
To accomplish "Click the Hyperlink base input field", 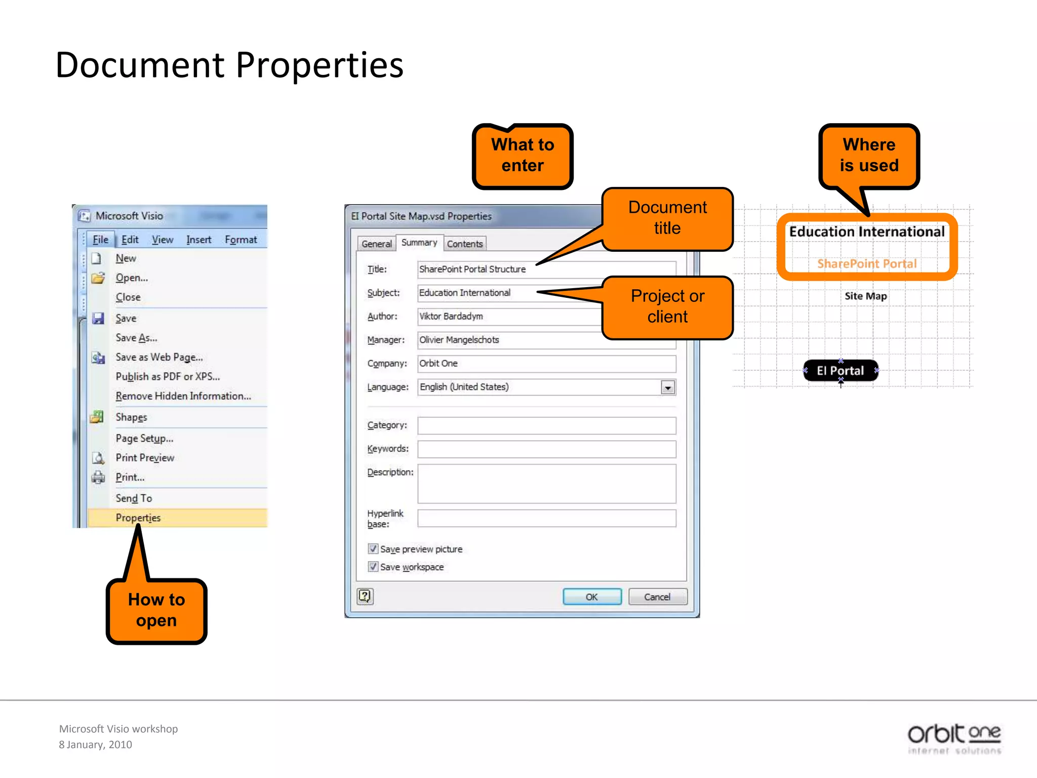I will click(546, 518).
